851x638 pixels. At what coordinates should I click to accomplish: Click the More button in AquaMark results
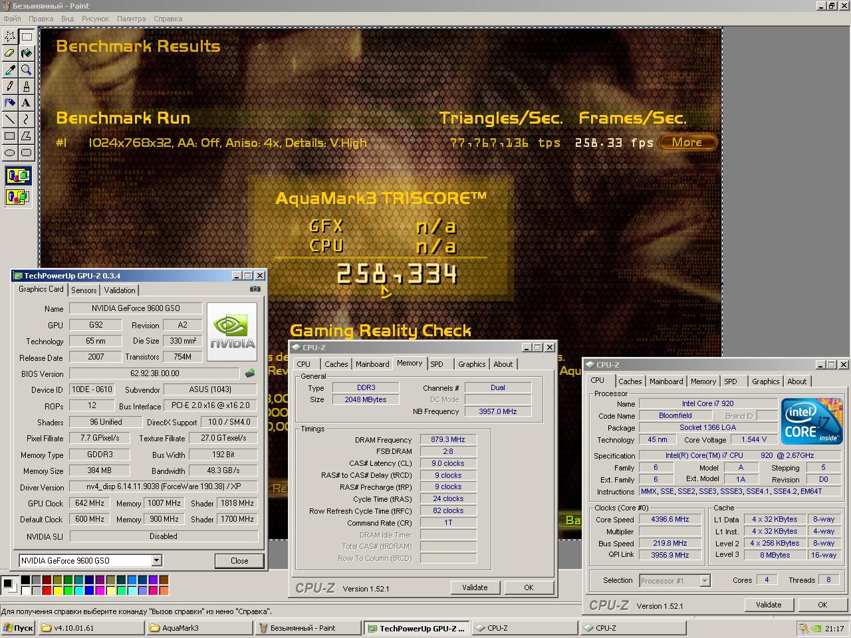point(687,142)
